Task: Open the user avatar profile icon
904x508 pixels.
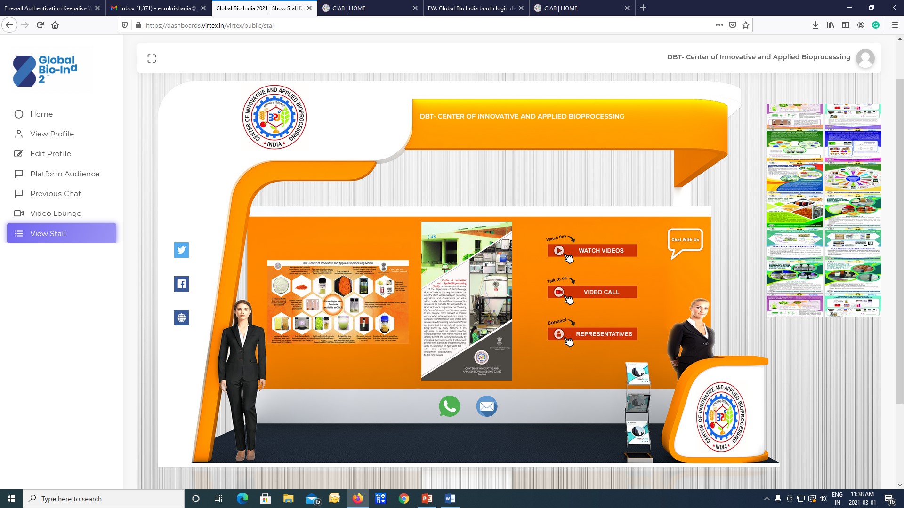Action: (865, 58)
